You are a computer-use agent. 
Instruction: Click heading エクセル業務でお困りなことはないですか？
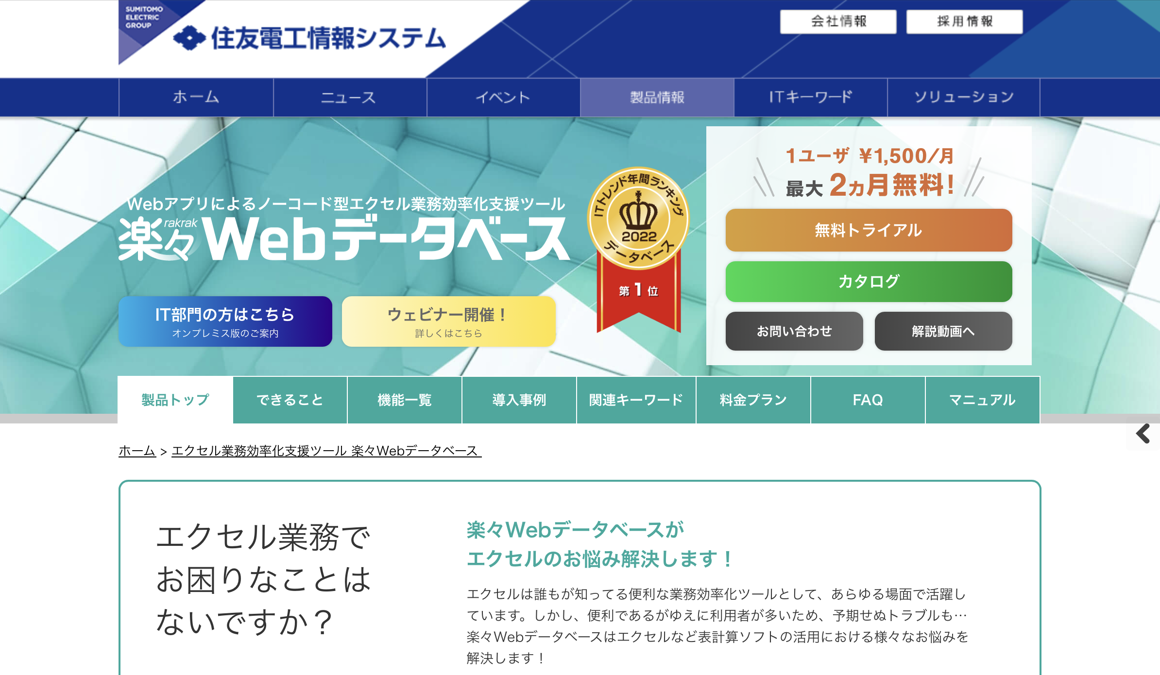tap(263, 579)
